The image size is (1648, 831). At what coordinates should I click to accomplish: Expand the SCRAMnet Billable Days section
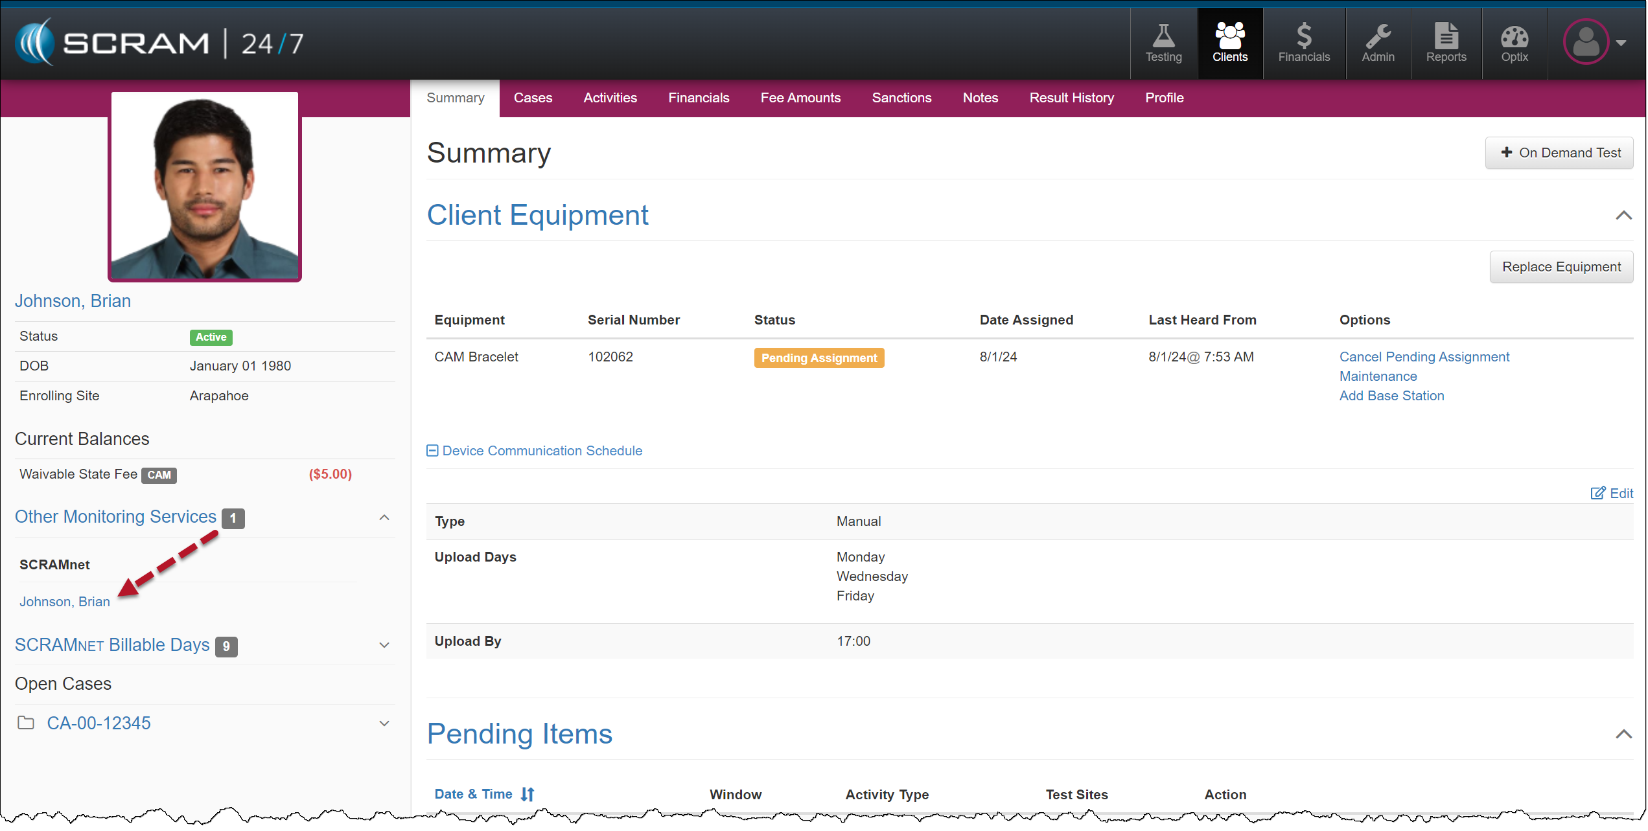coord(384,645)
